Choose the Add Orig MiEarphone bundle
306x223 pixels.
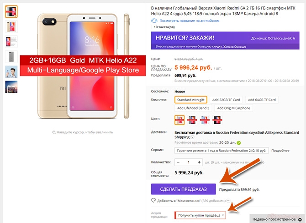click(x=233, y=108)
